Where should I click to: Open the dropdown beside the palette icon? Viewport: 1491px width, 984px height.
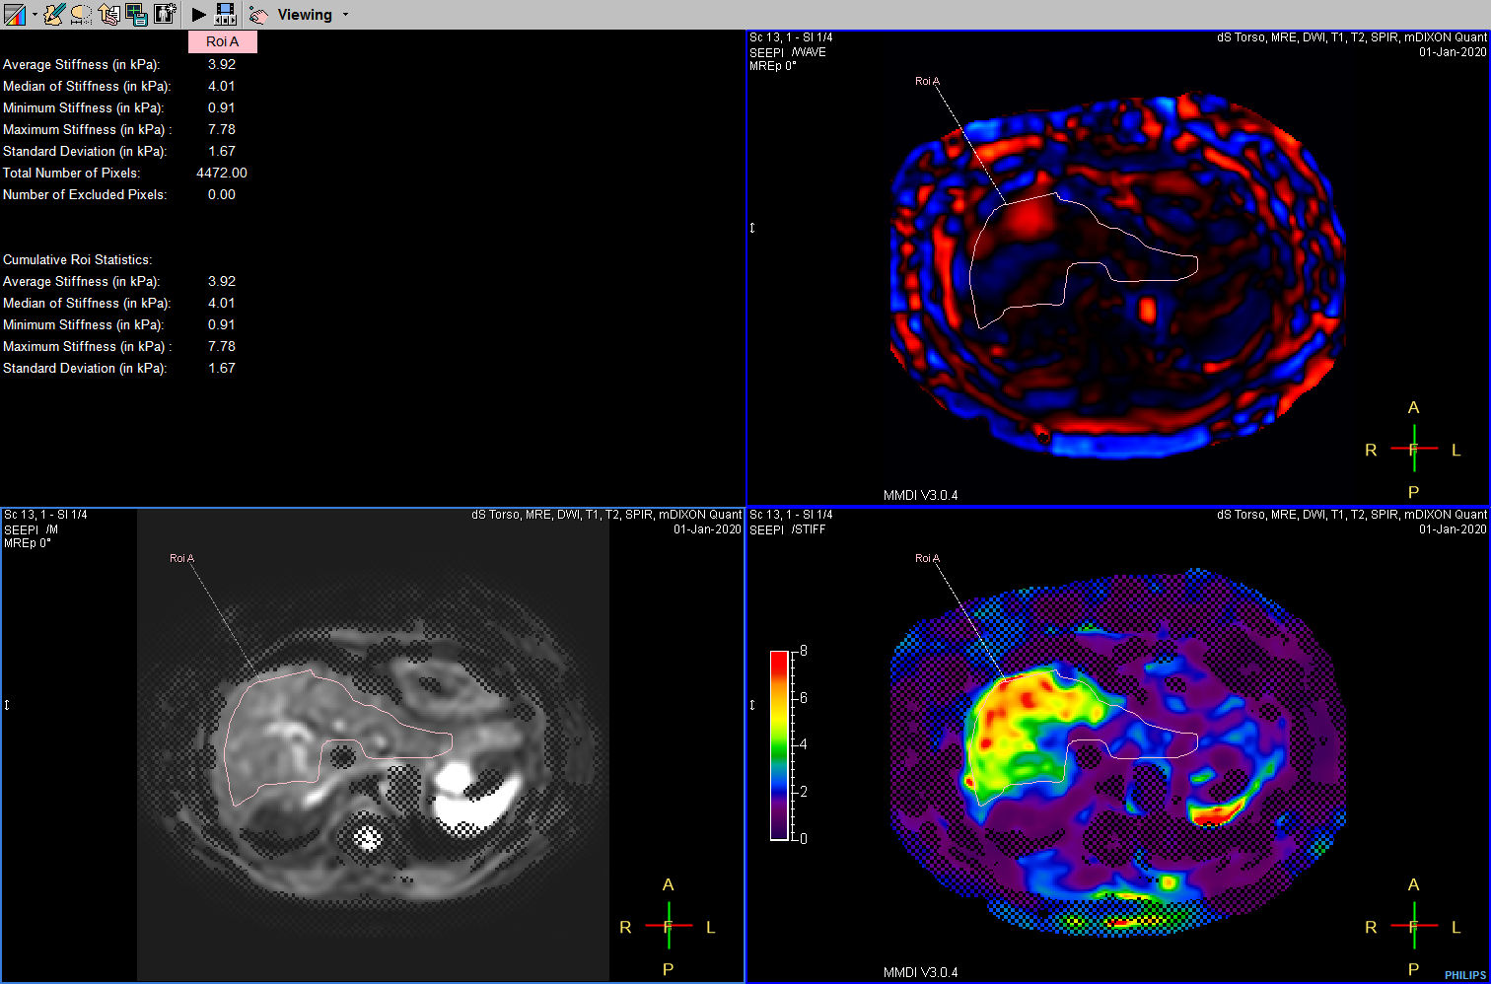(x=35, y=15)
